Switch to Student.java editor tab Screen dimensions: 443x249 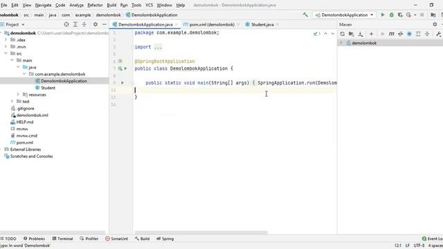click(x=262, y=25)
